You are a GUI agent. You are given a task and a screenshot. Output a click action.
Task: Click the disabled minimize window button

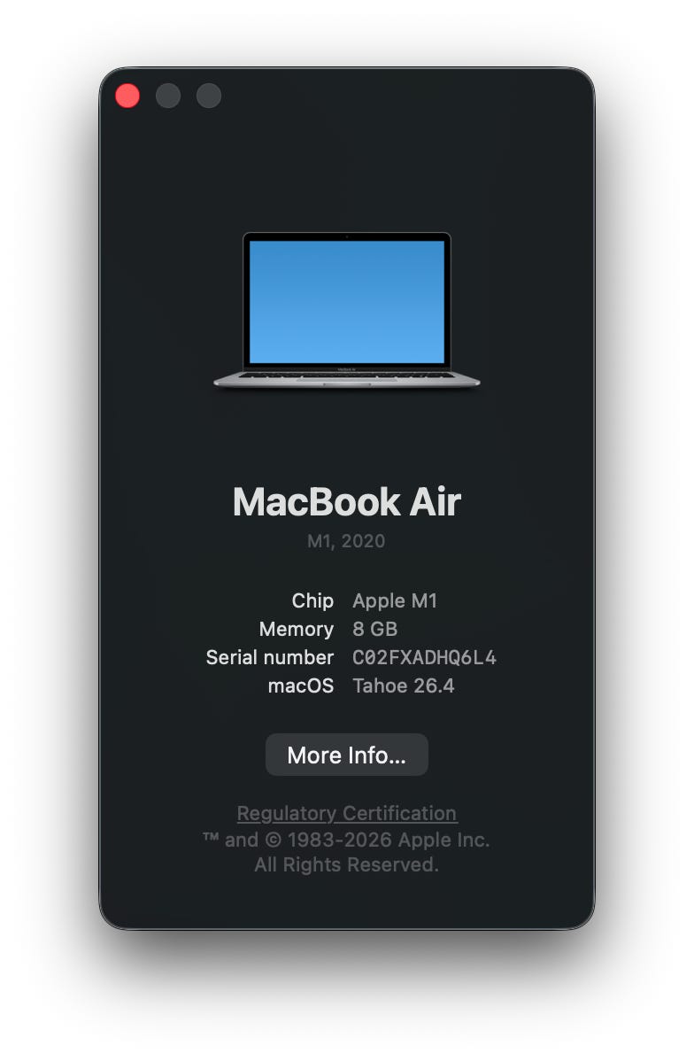coord(168,96)
